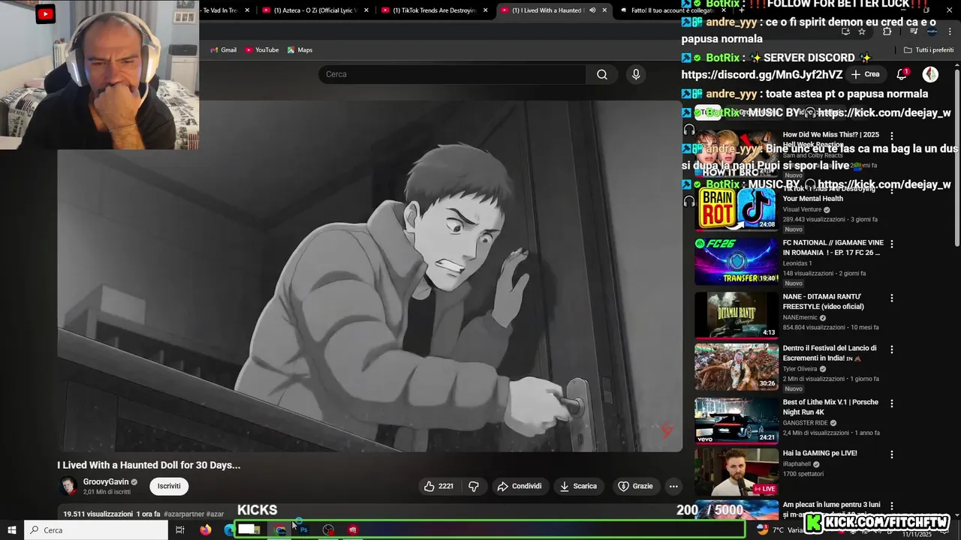Download video with Scarica button

(x=578, y=486)
